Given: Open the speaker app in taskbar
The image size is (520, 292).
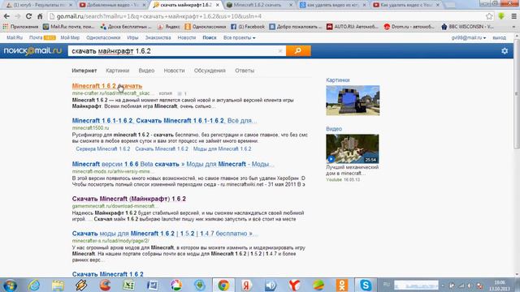Looking at the screenshot, I should click(271, 285).
